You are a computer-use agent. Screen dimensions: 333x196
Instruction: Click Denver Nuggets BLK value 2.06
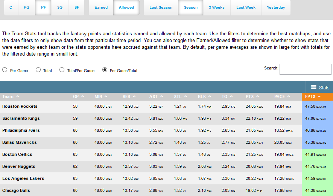202,167
